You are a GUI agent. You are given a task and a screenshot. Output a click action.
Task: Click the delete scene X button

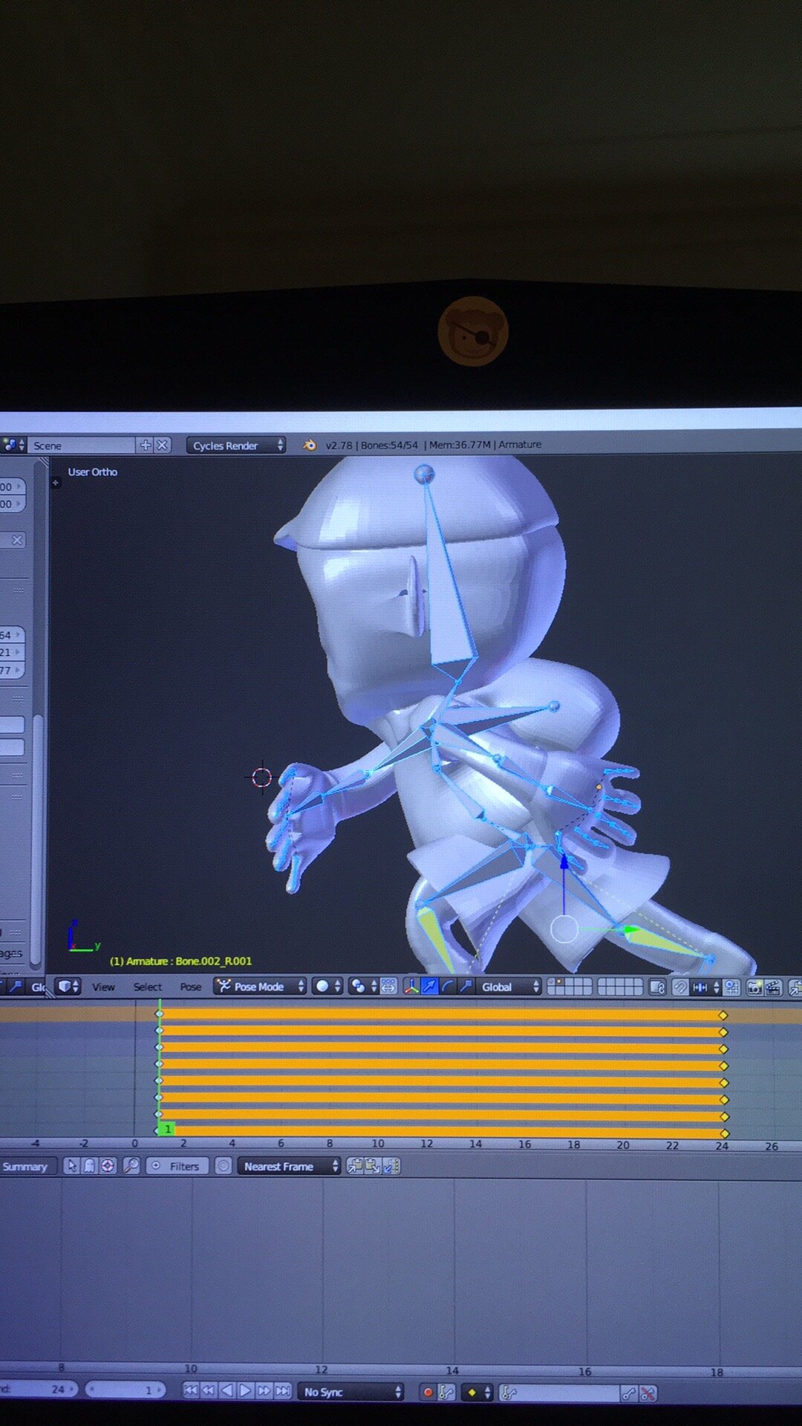163,445
